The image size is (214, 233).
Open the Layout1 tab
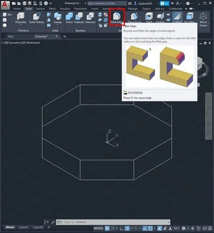click(x=24, y=227)
